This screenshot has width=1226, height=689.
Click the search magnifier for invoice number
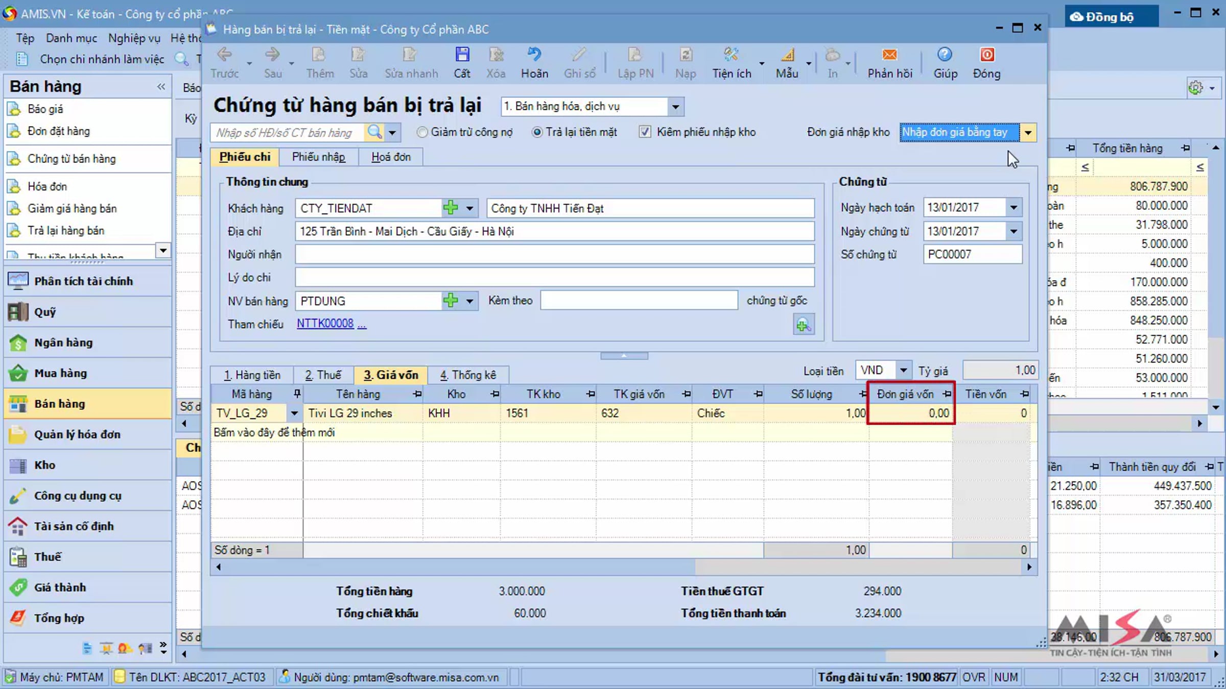coord(374,132)
